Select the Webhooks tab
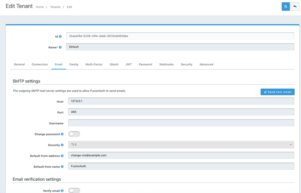Image resolution: width=301 pixels, height=193 pixels. click(166, 64)
